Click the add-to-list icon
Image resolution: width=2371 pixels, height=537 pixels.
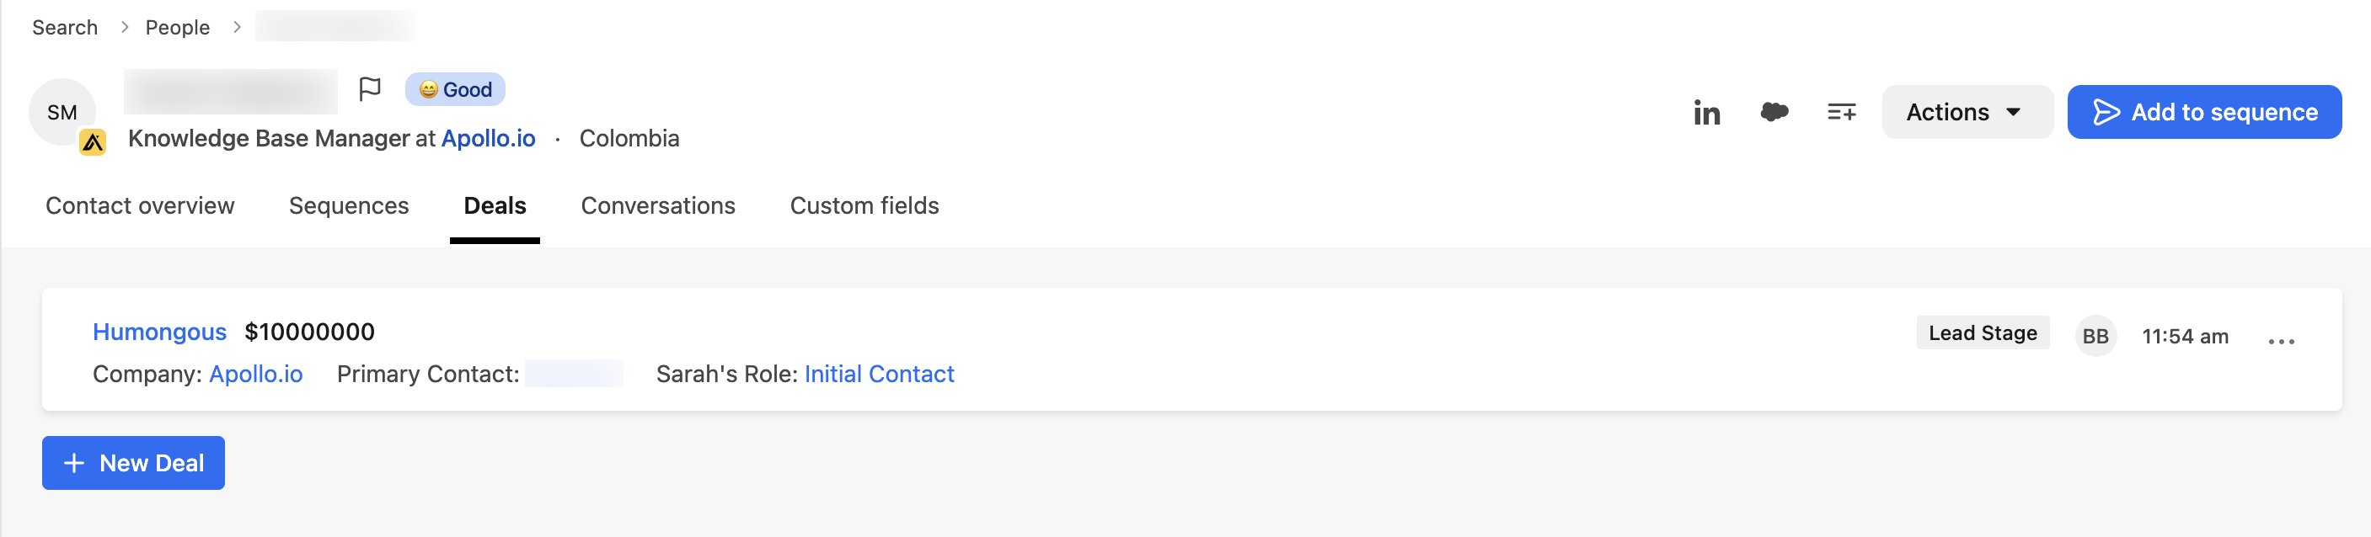1841,111
